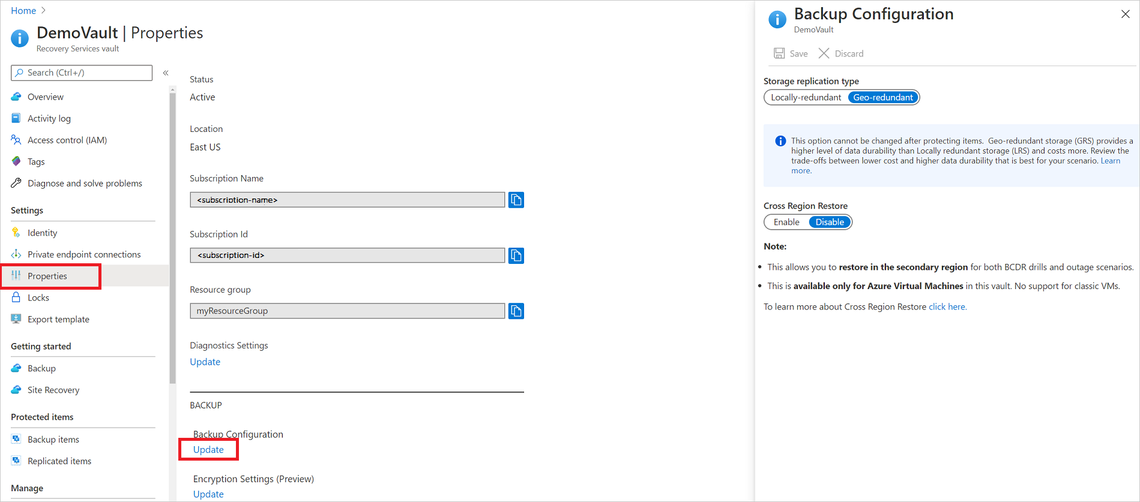Click the Save disk icon
This screenshot has width=1140, height=502.
click(x=779, y=53)
